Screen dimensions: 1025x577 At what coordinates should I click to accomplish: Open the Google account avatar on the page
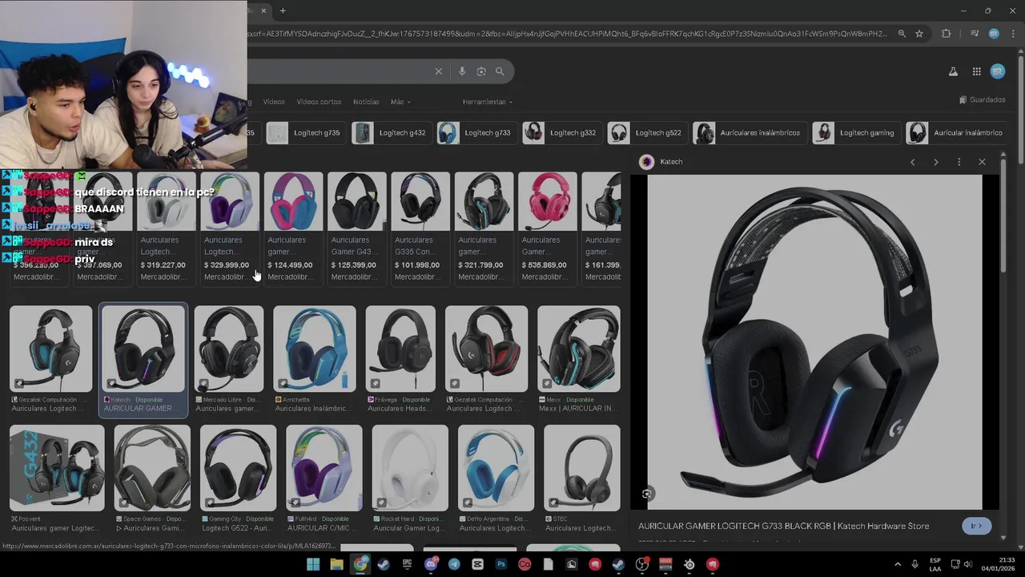click(x=998, y=71)
